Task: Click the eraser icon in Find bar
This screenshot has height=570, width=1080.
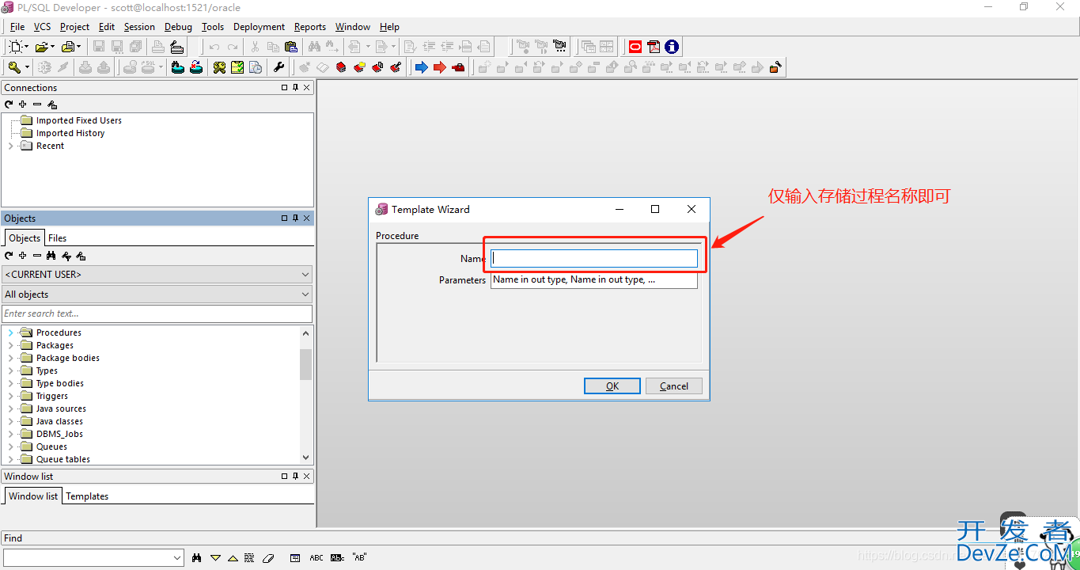Action: click(267, 557)
